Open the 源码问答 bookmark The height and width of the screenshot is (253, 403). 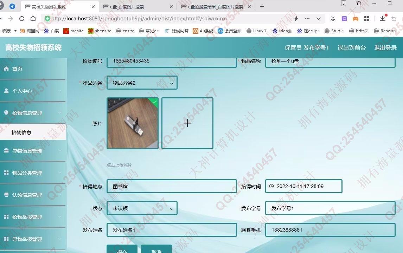[x=177, y=31]
